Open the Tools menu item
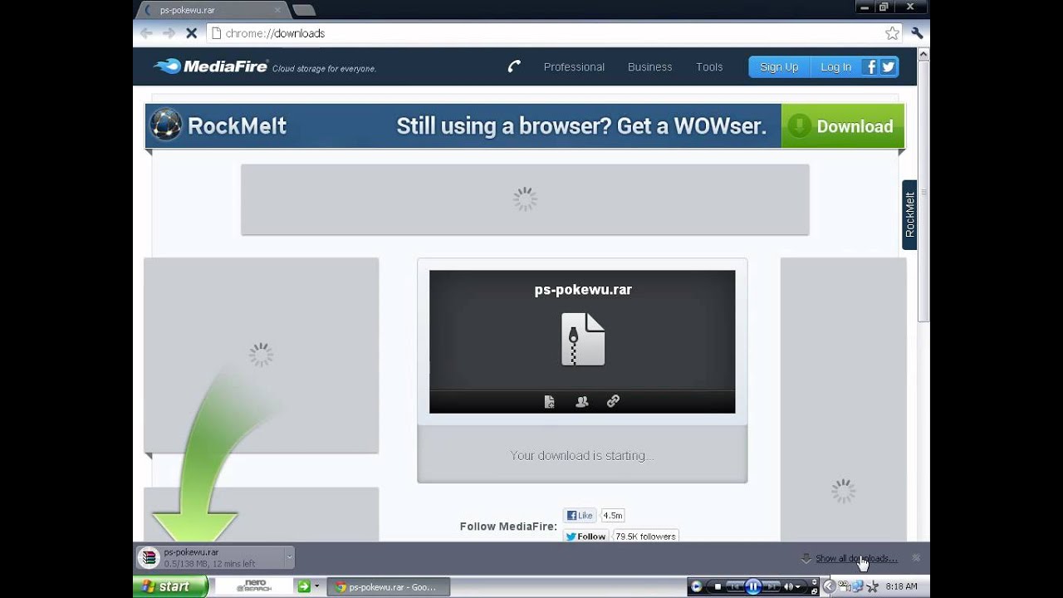This screenshot has height=598, width=1063. pyautogui.click(x=709, y=66)
